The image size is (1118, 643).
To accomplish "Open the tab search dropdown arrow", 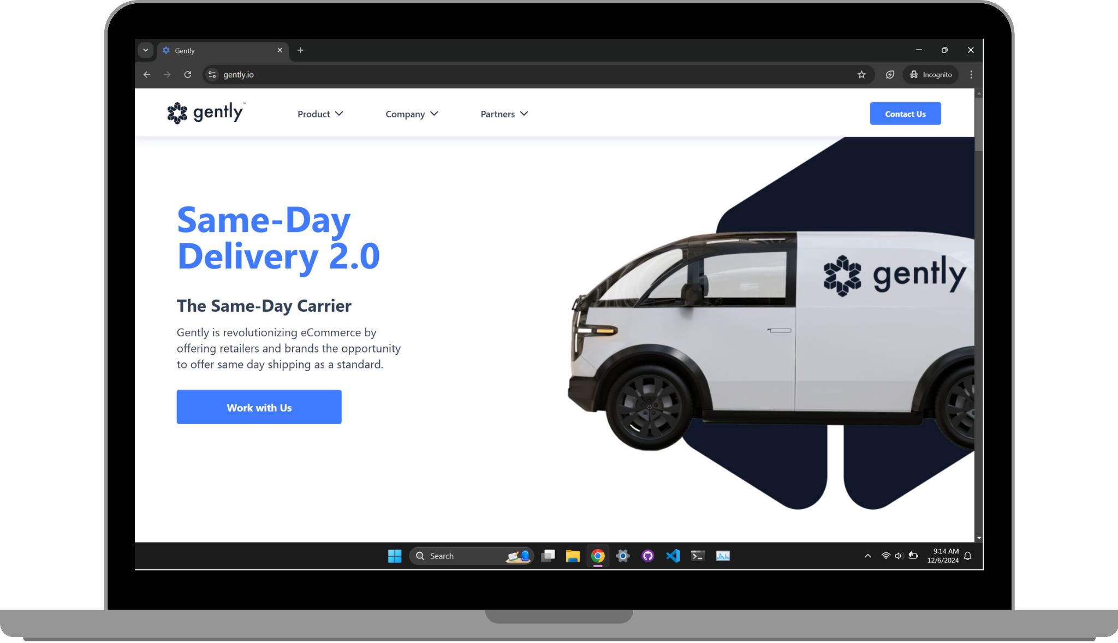I will click(145, 50).
